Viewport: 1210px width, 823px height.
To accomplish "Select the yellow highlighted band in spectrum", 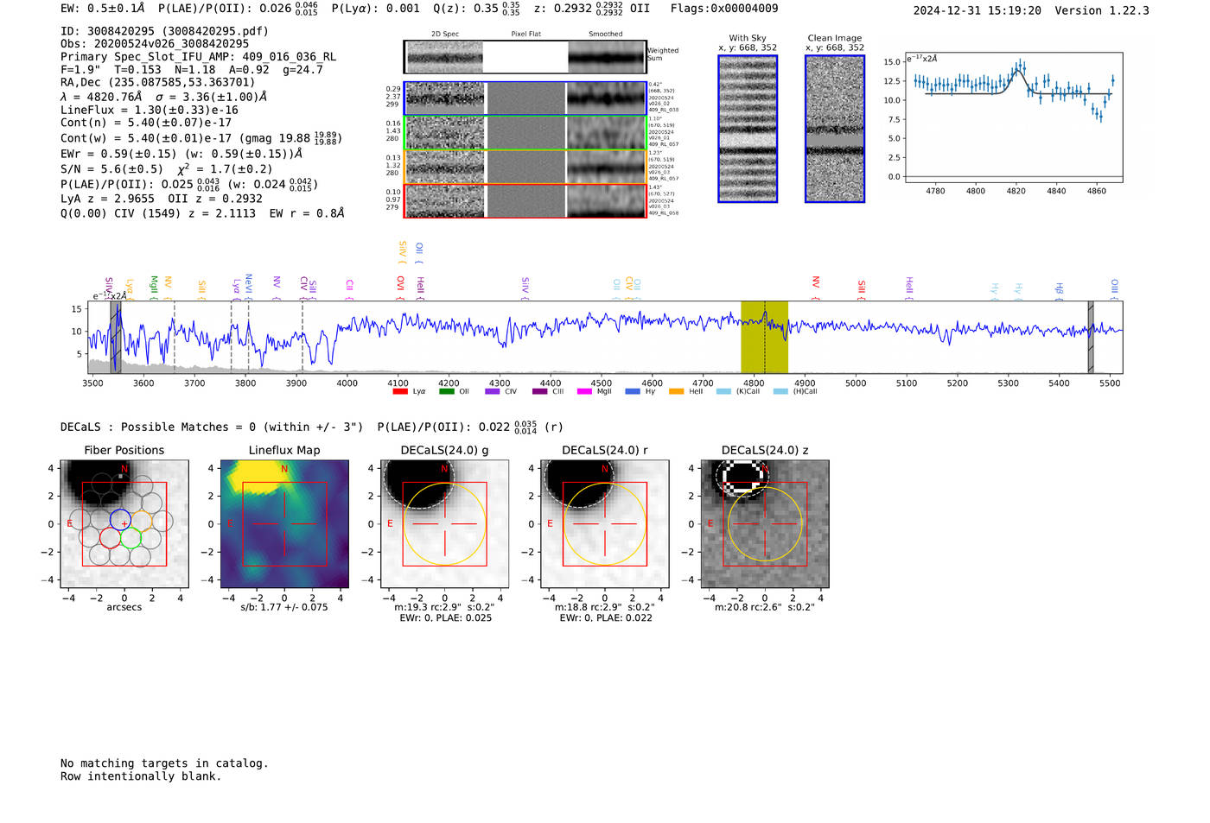I will point(764,337).
